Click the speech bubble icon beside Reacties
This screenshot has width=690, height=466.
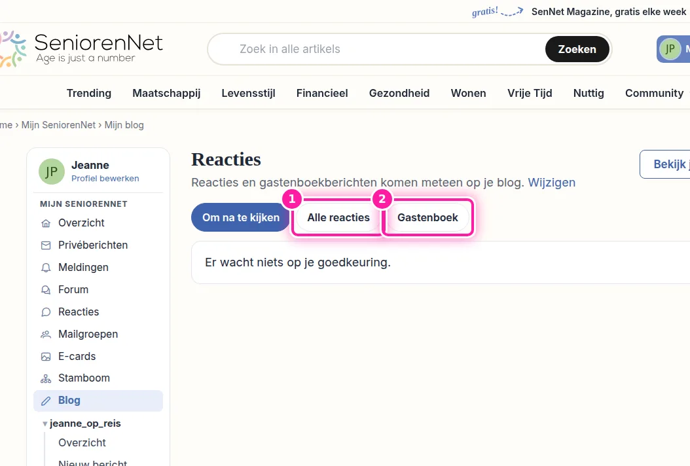tap(46, 312)
